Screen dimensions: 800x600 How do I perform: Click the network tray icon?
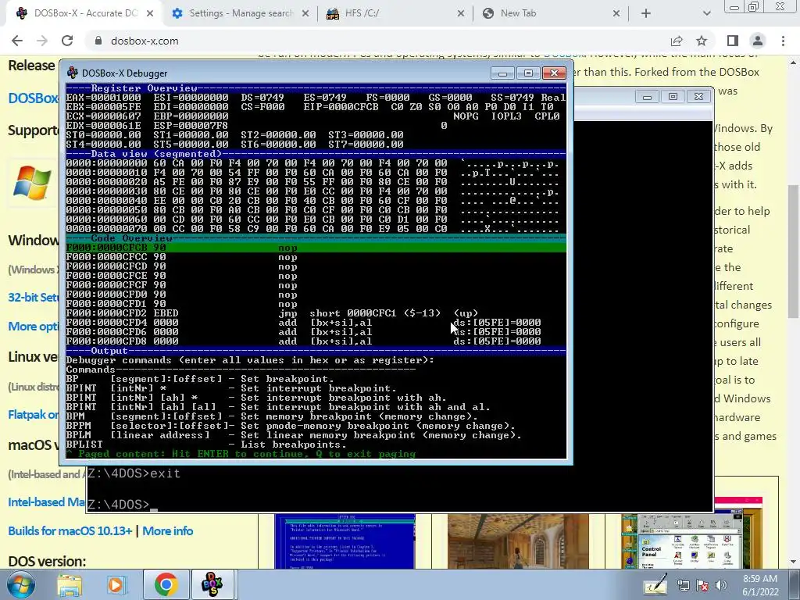(x=683, y=586)
